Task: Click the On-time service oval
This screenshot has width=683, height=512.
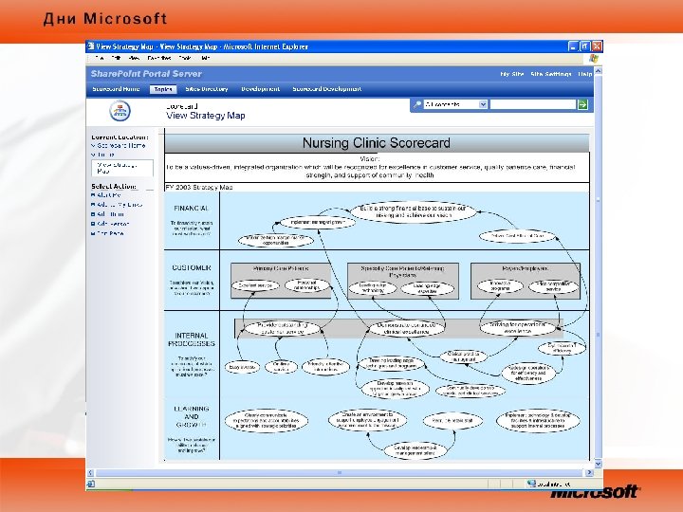Action: [281, 367]
